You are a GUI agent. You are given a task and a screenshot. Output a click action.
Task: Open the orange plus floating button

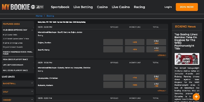pyautogui.click(x=196, y=97)
